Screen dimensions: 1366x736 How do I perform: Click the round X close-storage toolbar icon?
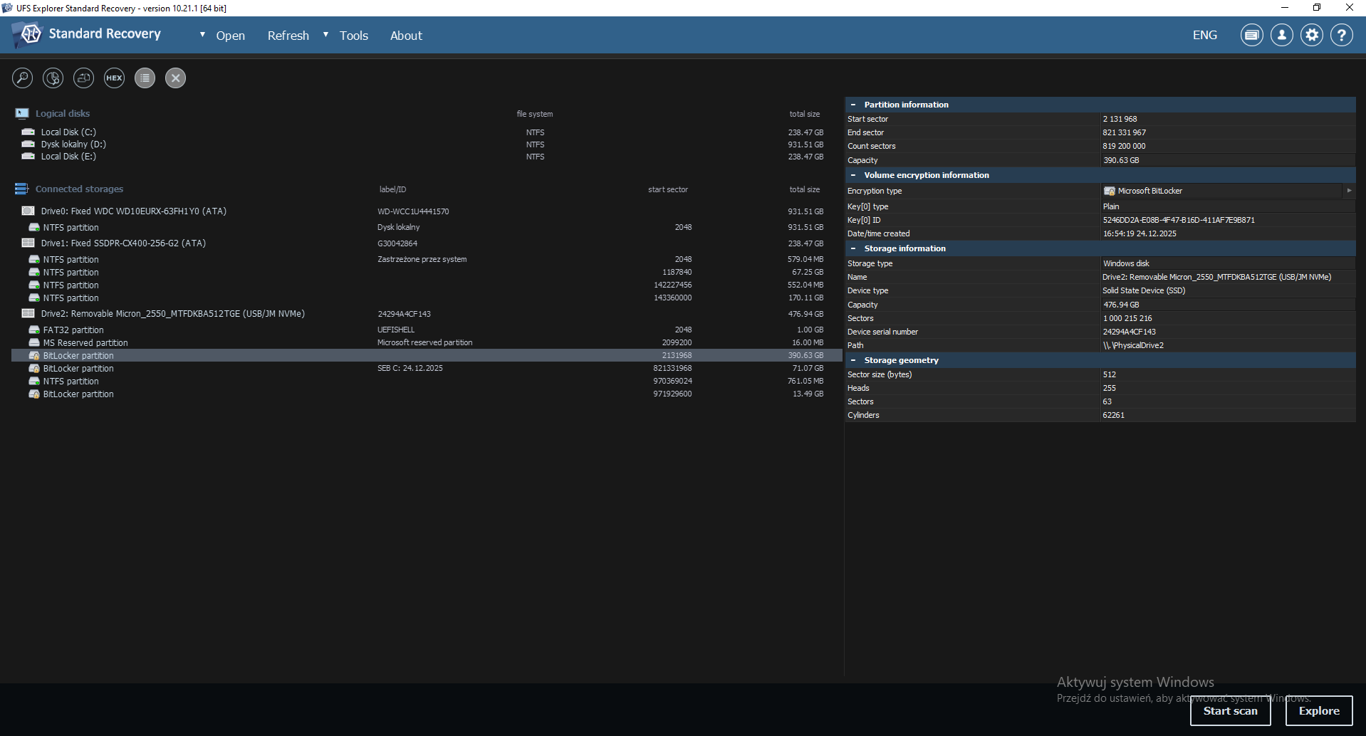pos(176,78)
